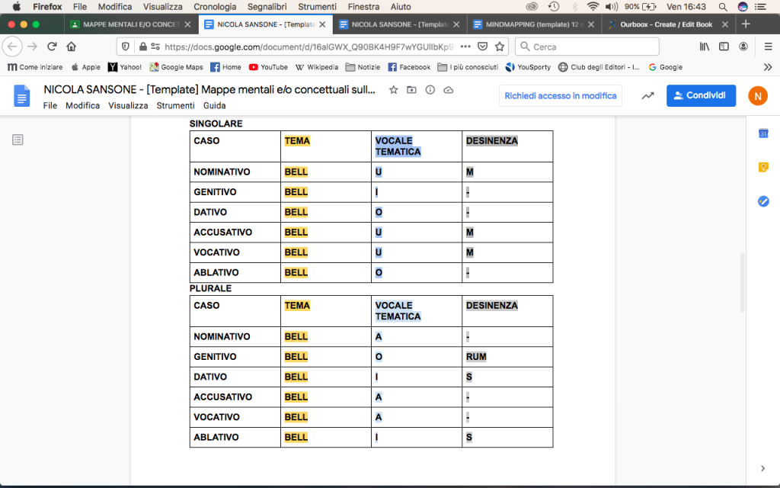Click Richiedi accesso in modifica button
Image resolution: width=780 pixels, height=488 pixels.
[560, 96]
